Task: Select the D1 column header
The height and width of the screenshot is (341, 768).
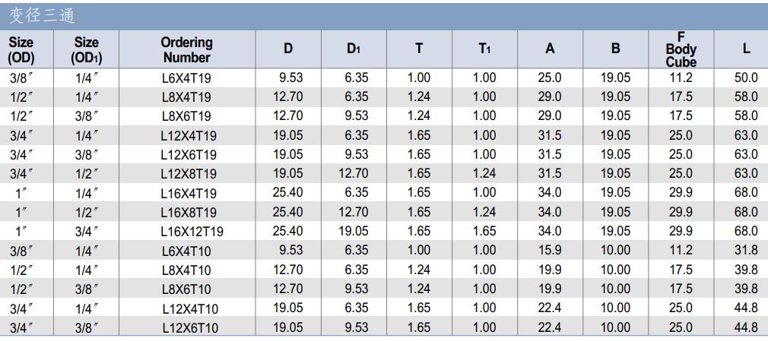Action: coord(354,49)
